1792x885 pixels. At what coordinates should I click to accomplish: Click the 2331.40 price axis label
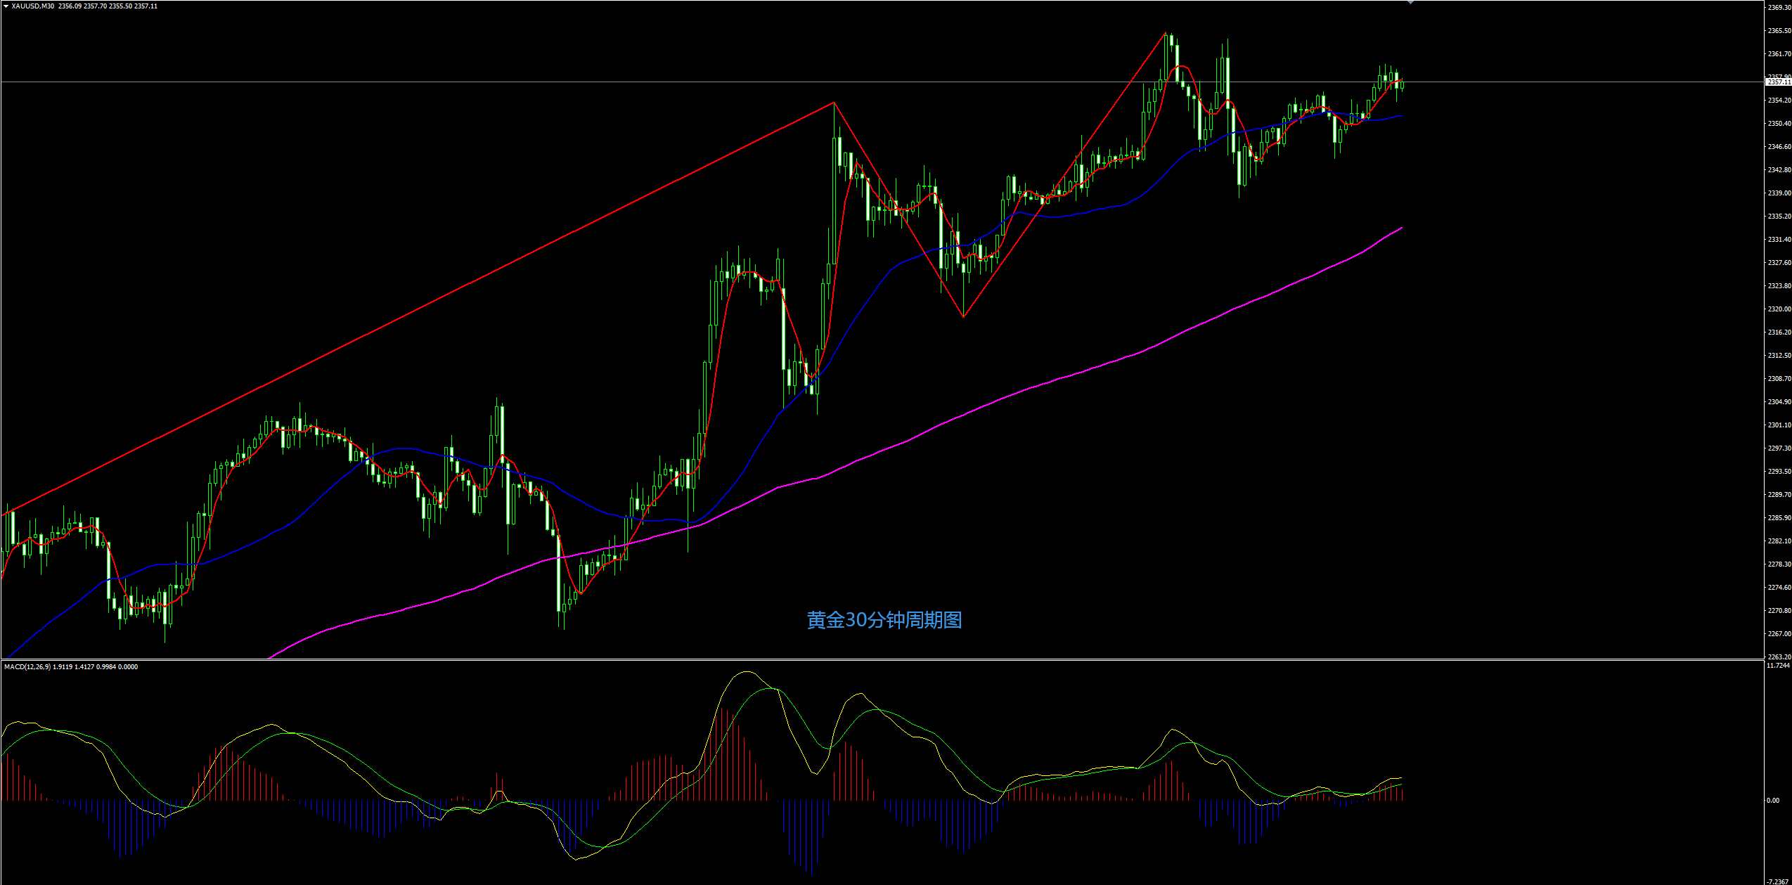click(x=1779, y=240)
